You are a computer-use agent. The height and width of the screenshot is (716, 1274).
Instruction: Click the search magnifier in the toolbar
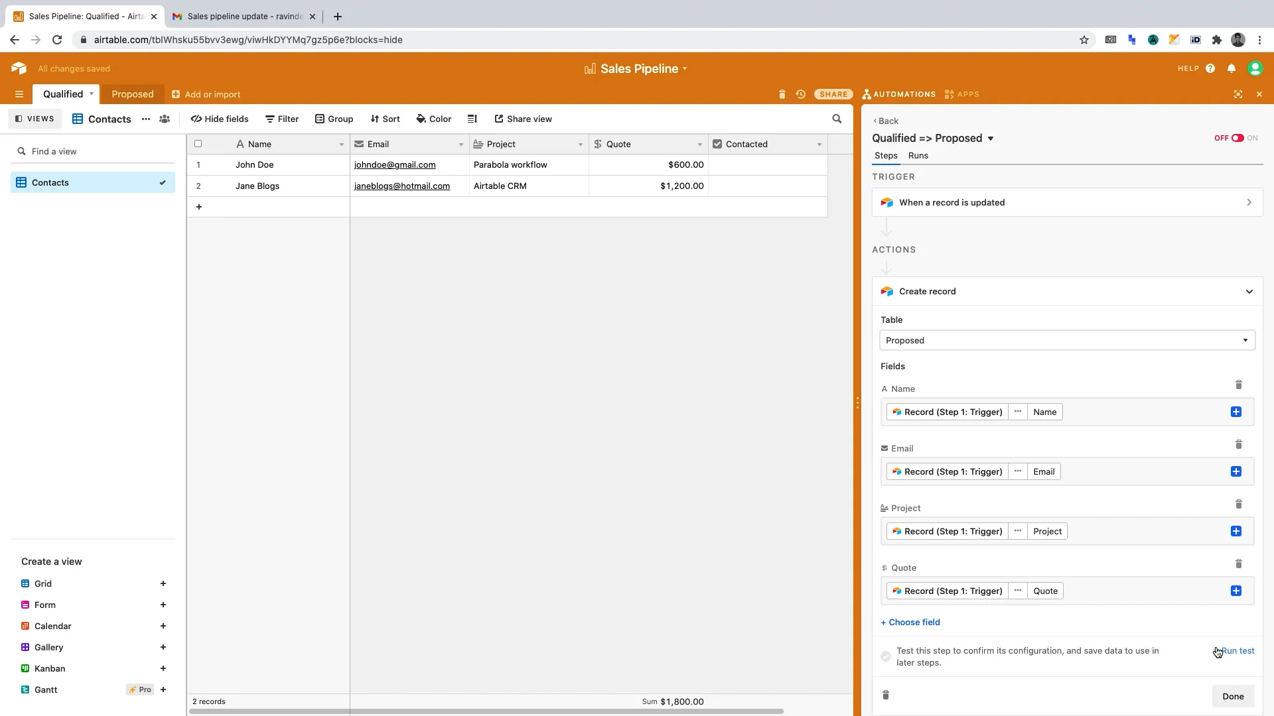837,119
